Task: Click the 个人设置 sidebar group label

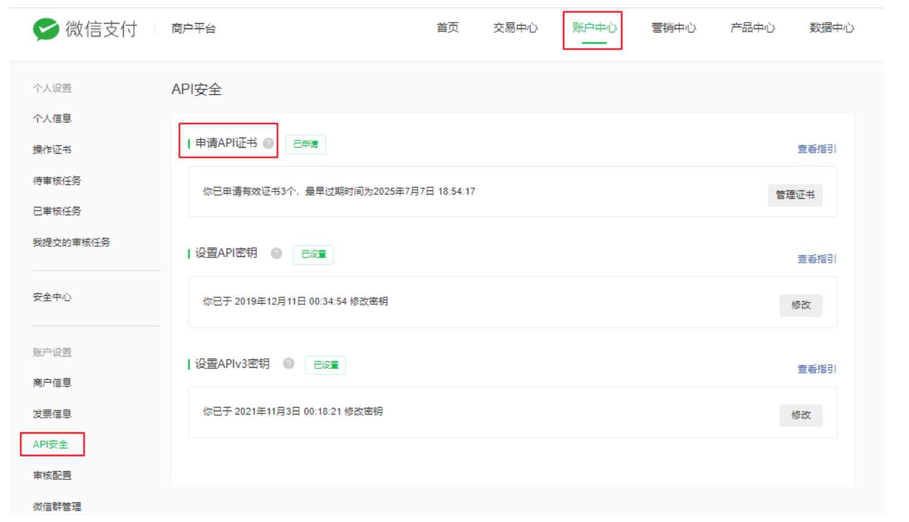Action: tap(52, 88)
